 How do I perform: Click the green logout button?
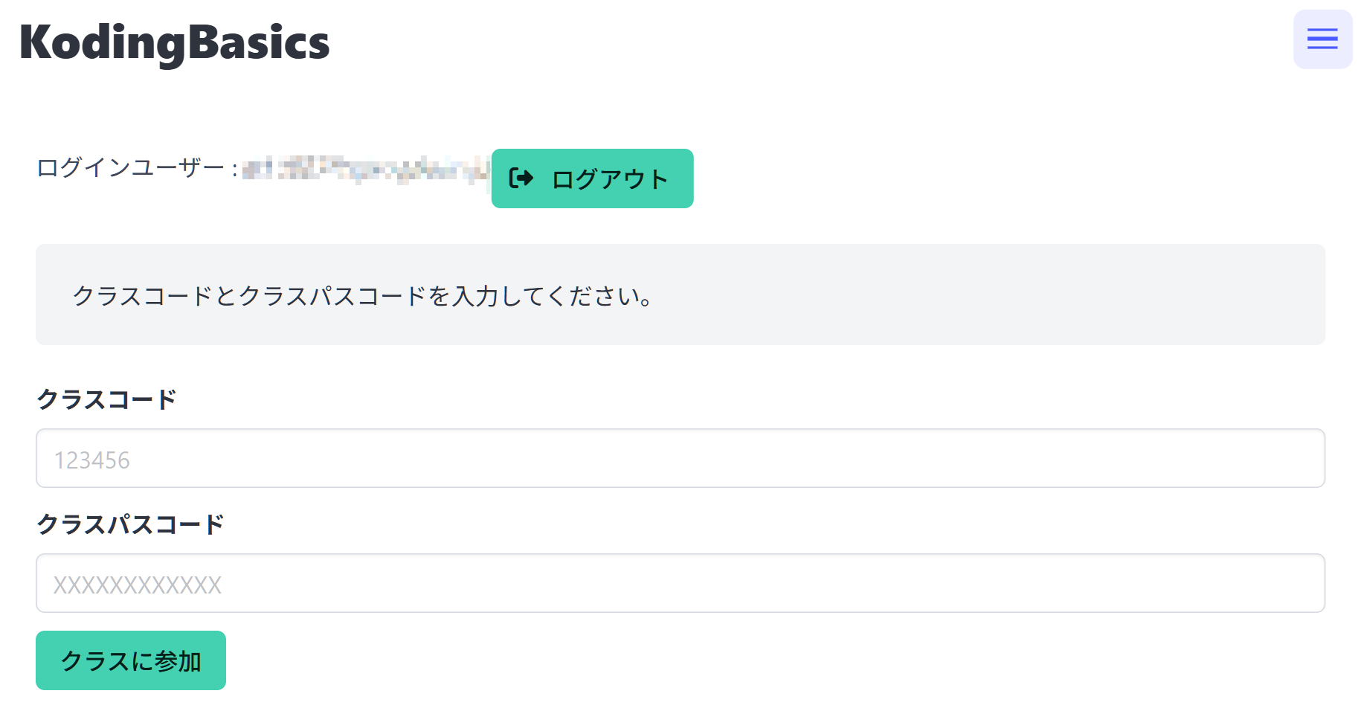pos(591,178)
